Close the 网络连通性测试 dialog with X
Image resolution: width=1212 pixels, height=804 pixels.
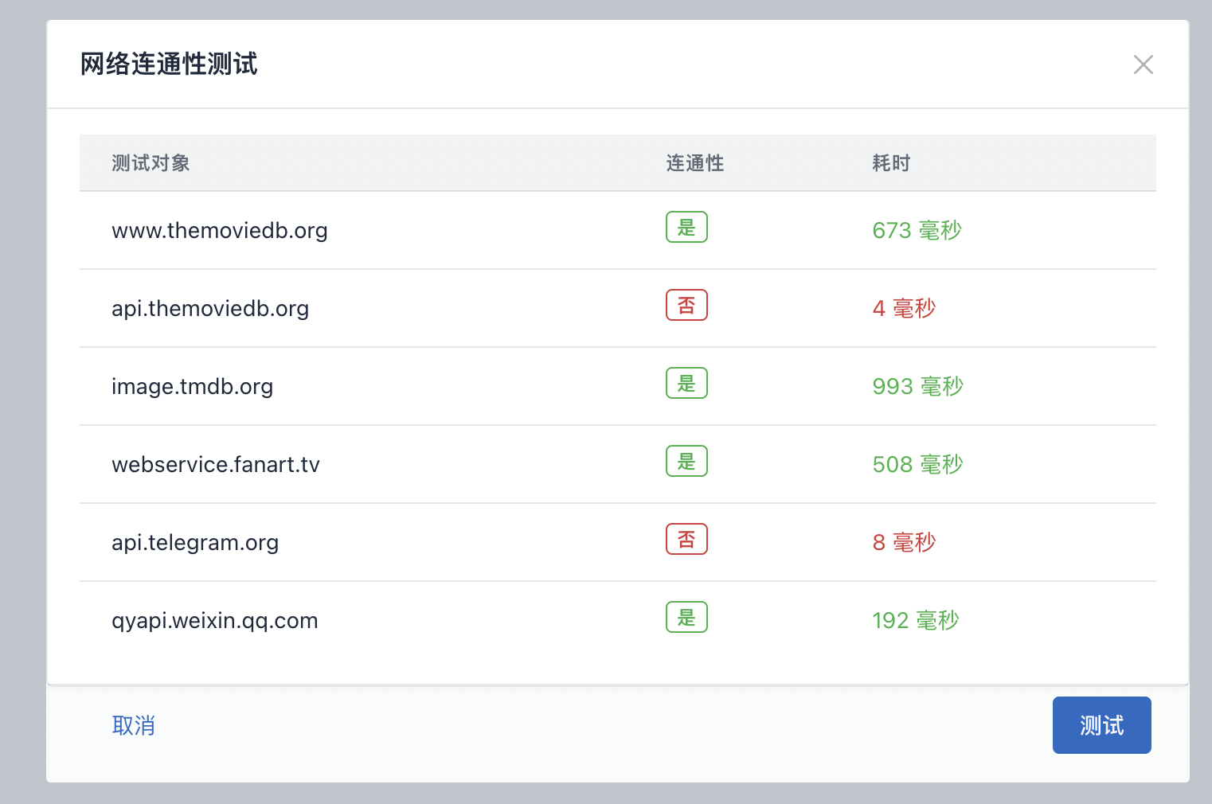pyautogui.click(x=1144, y=64)
